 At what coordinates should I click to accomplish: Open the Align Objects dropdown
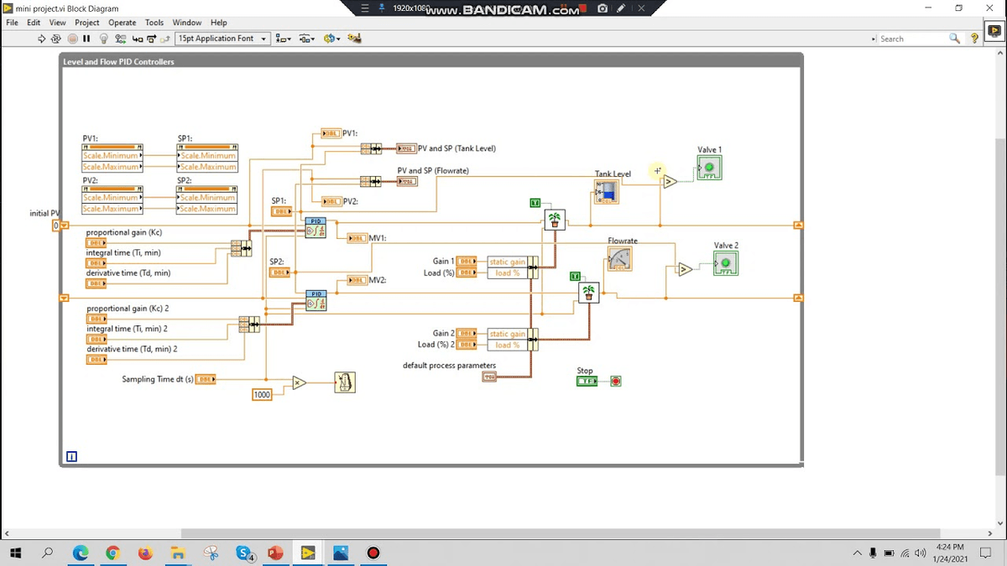(x=284, y=39)
